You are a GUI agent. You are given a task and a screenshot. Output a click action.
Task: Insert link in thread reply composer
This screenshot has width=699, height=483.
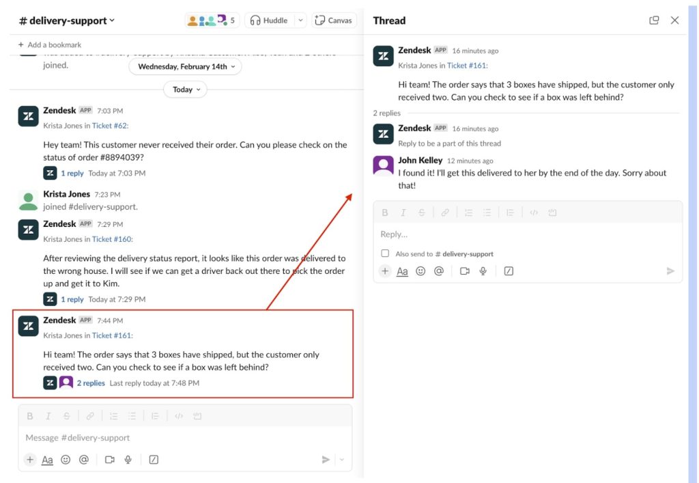coord(445,212)
